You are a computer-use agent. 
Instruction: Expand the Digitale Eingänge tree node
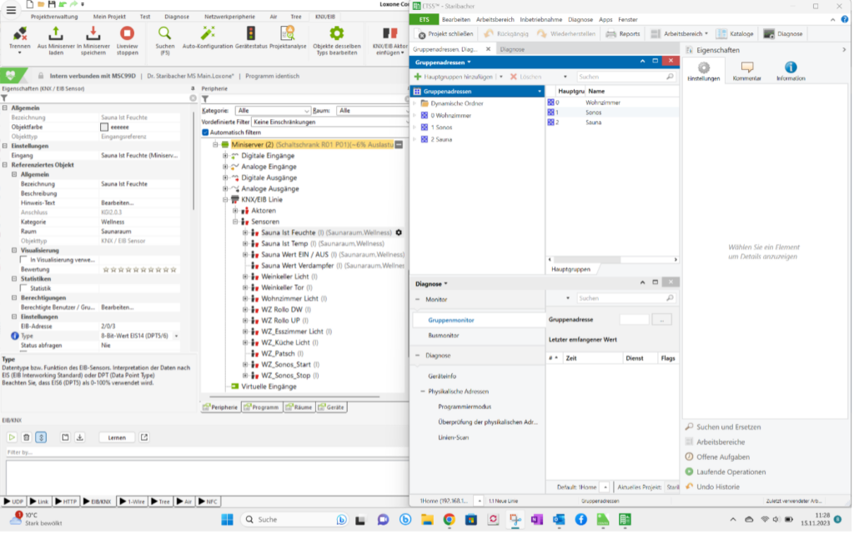225,156
